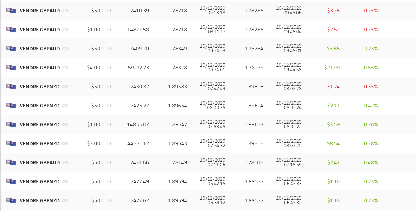Click the $8.54 profit value
Viewport: 416px width, 211px height.
(x=333, y=144)
